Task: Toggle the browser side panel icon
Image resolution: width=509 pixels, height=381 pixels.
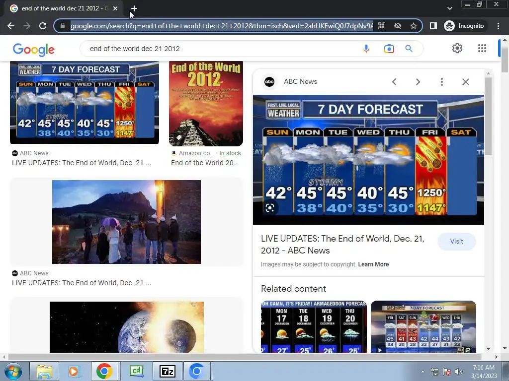Action: pos(433,26)
